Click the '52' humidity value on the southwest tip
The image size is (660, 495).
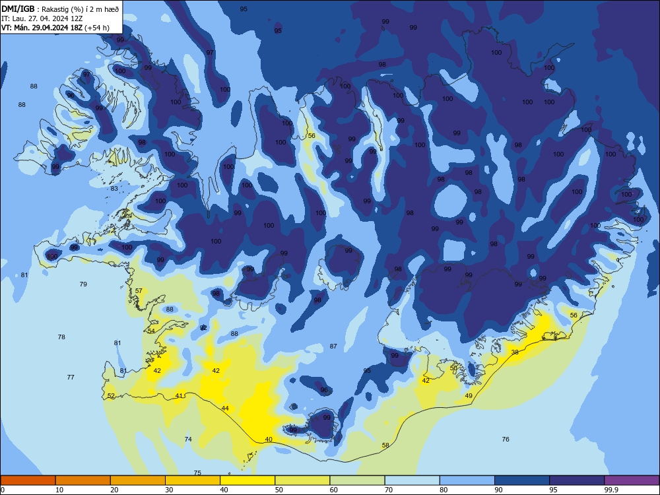click(x=111, y=395)
